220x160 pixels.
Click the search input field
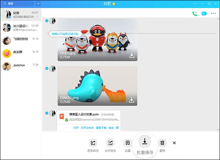[x=18, y=4]
